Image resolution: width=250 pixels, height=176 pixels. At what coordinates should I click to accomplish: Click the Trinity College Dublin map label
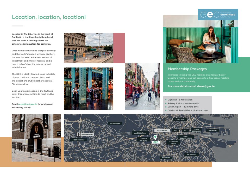[186, 137]
